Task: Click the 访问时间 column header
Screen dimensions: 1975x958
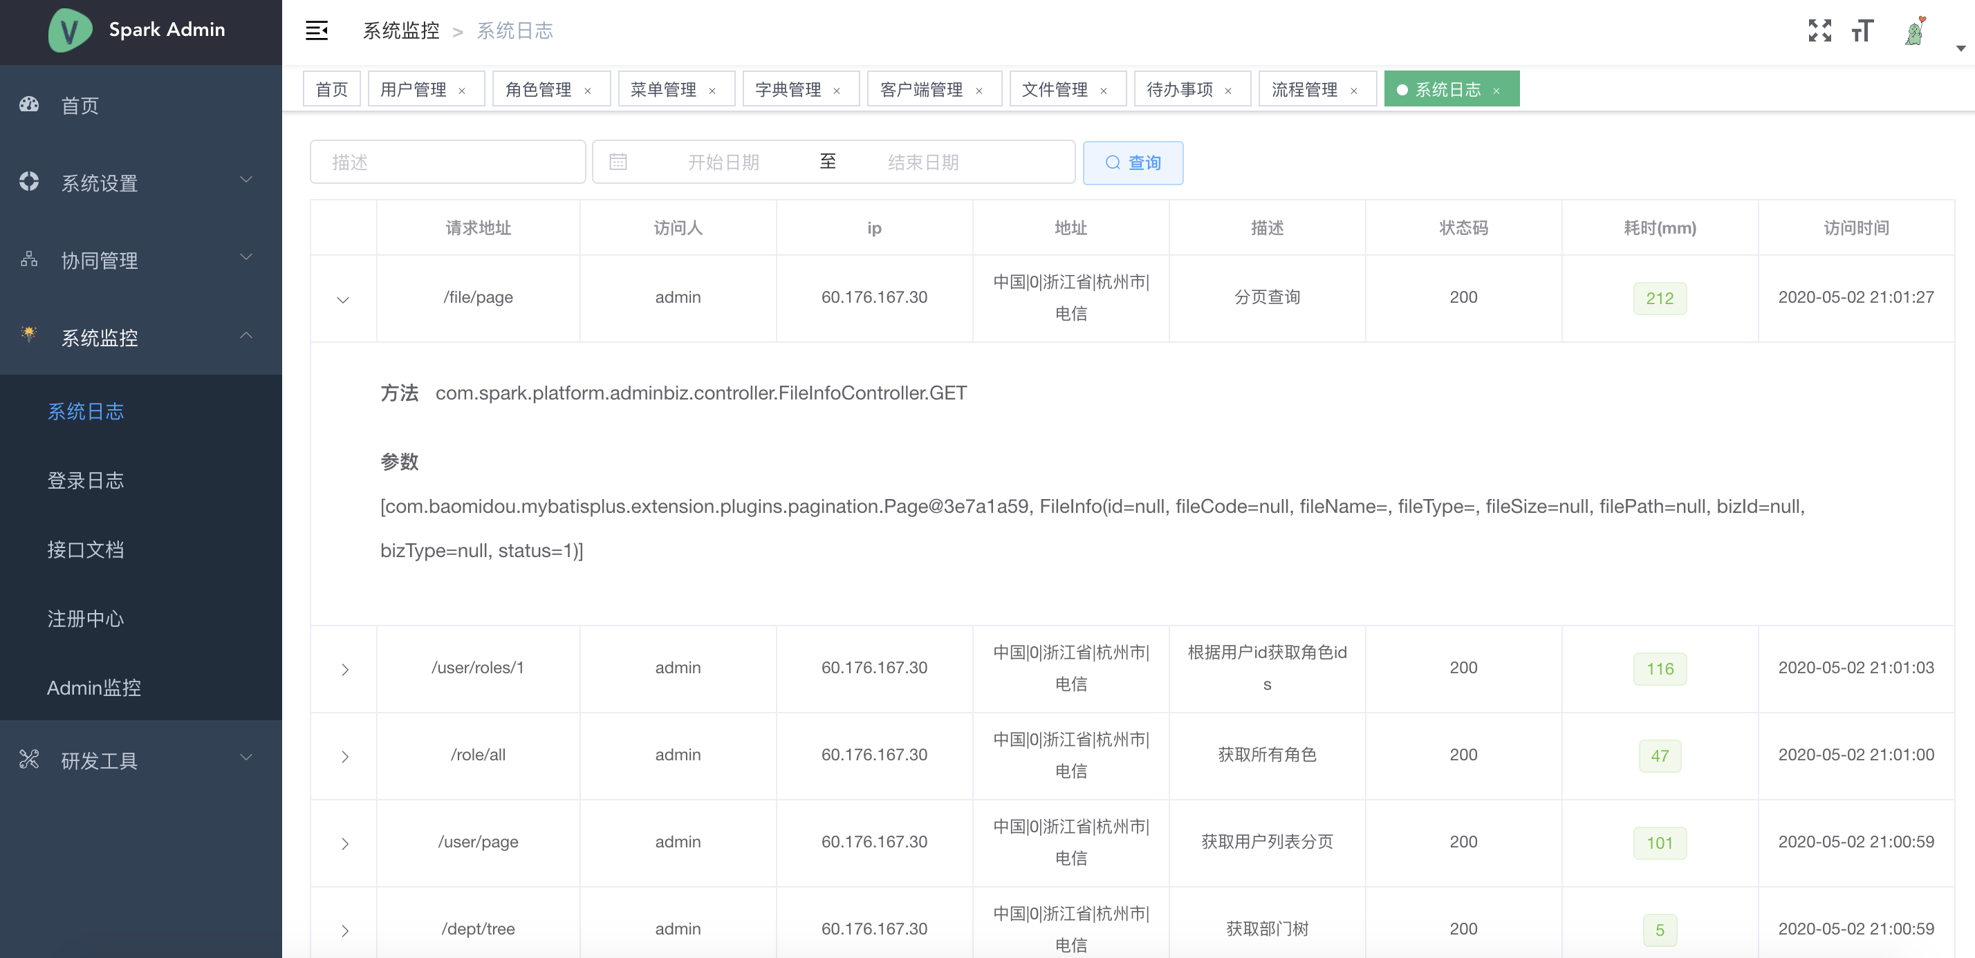Action: pyautogui.click(x=1856, y=227)
